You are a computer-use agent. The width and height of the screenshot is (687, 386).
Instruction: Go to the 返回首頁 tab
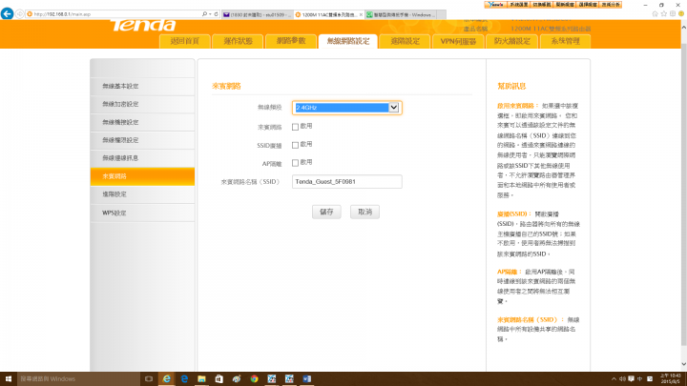pos(185,42)
